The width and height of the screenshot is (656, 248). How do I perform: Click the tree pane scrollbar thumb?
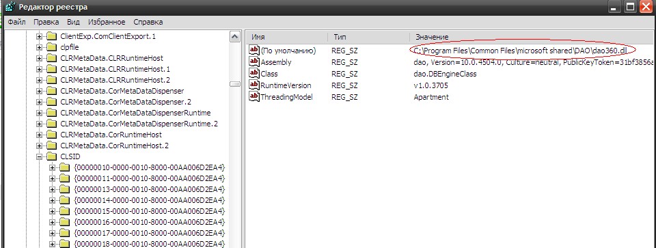(x=235, y=84)
